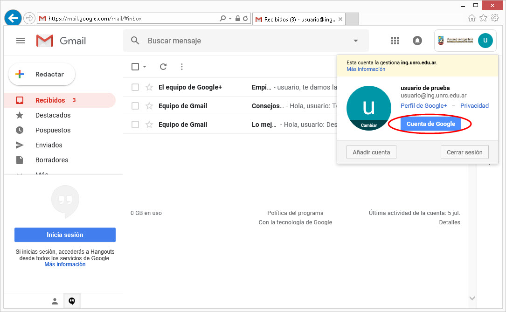Check the Consejos message checkbox
The image size is (506, 312).
click(x=135, y=106)
